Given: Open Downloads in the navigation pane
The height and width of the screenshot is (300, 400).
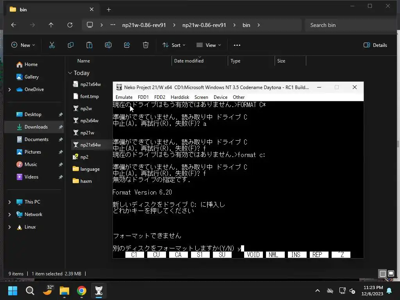Looking at the screenshot, I should point(34,127).
